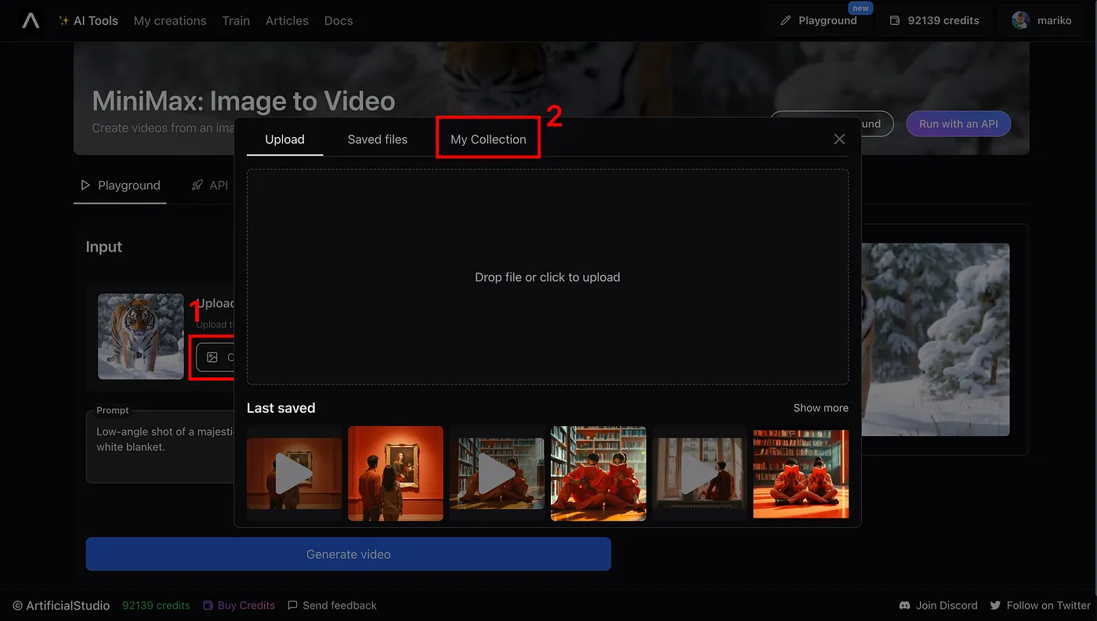1097x621 pixels.
Task: Switch to the Saved files tab
Action: point(378,139)
